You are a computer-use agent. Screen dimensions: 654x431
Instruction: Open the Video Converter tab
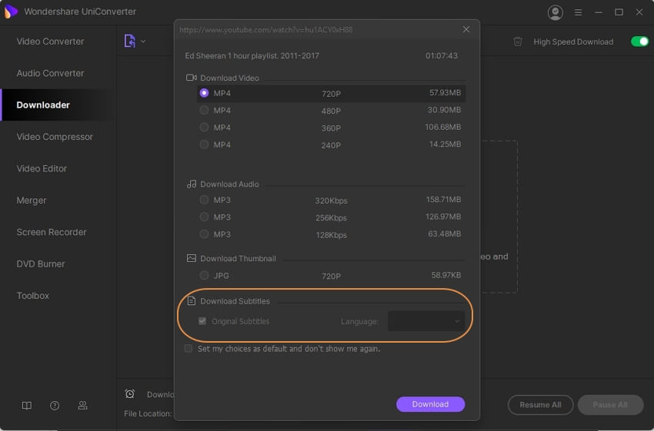pyautogui.click(x=51, y=41)
